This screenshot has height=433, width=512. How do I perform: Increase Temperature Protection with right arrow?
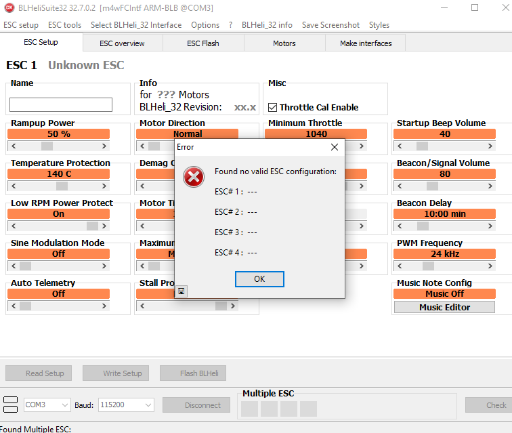104,186
